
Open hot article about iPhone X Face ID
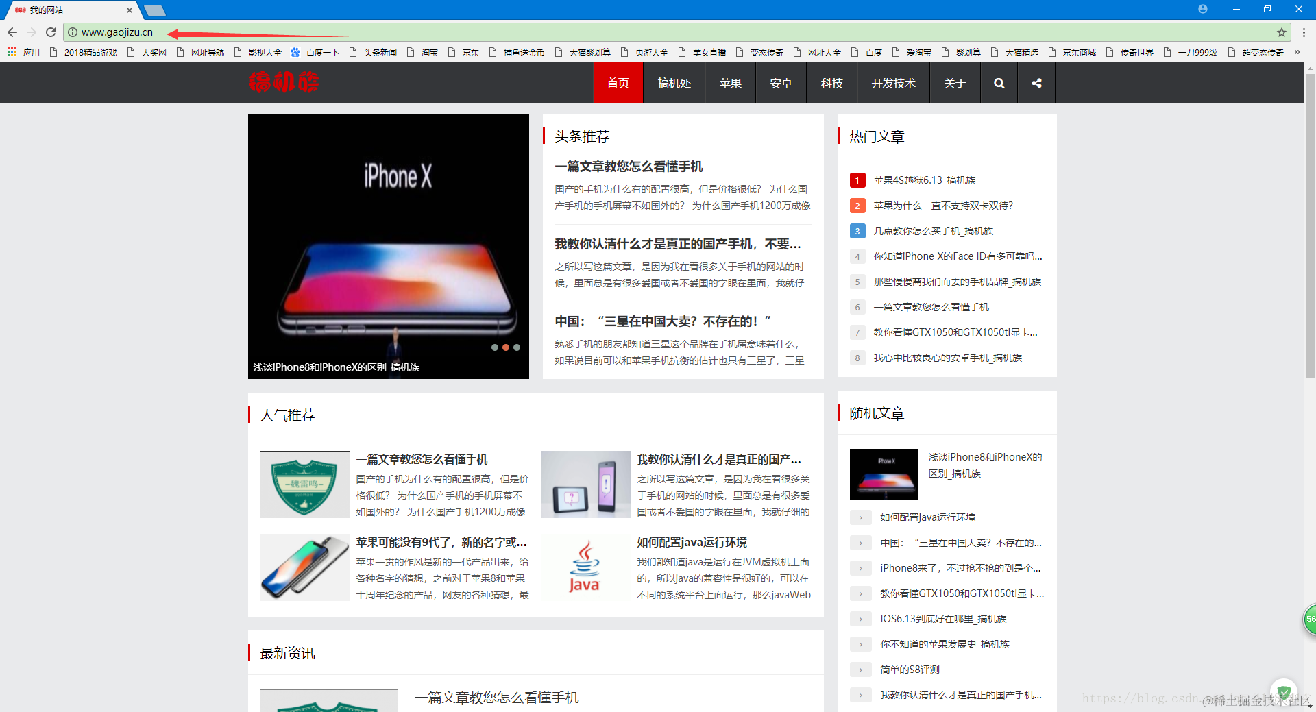(958, 256)
